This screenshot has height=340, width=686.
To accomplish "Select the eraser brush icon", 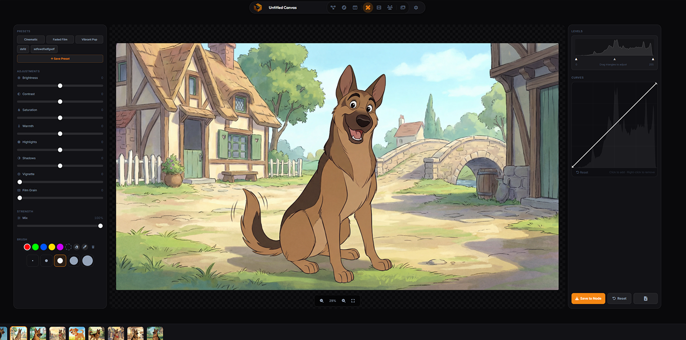I will tap(76, 247).
